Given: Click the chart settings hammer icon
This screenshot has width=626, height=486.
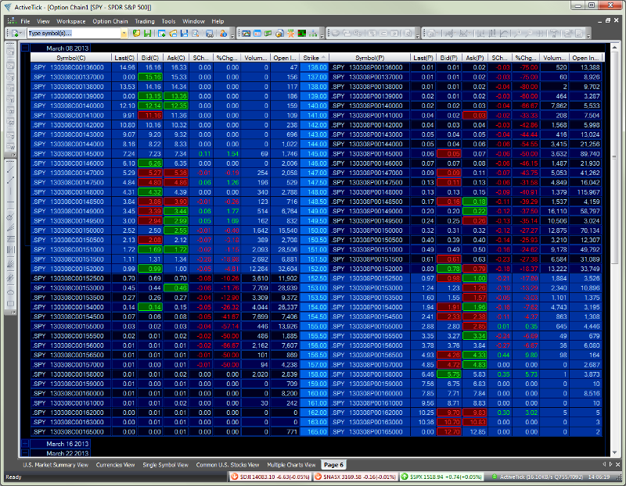Looking at the screenshot, I should [x=553, y=34].
